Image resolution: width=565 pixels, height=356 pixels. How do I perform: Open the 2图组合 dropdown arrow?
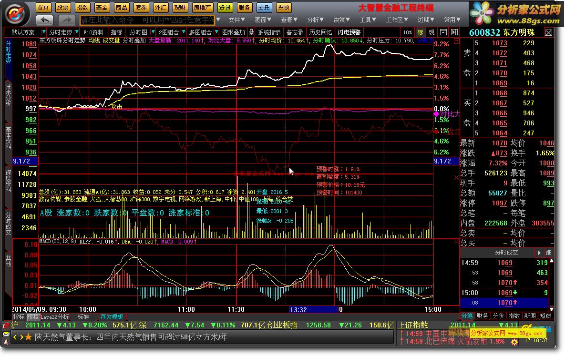184,32
